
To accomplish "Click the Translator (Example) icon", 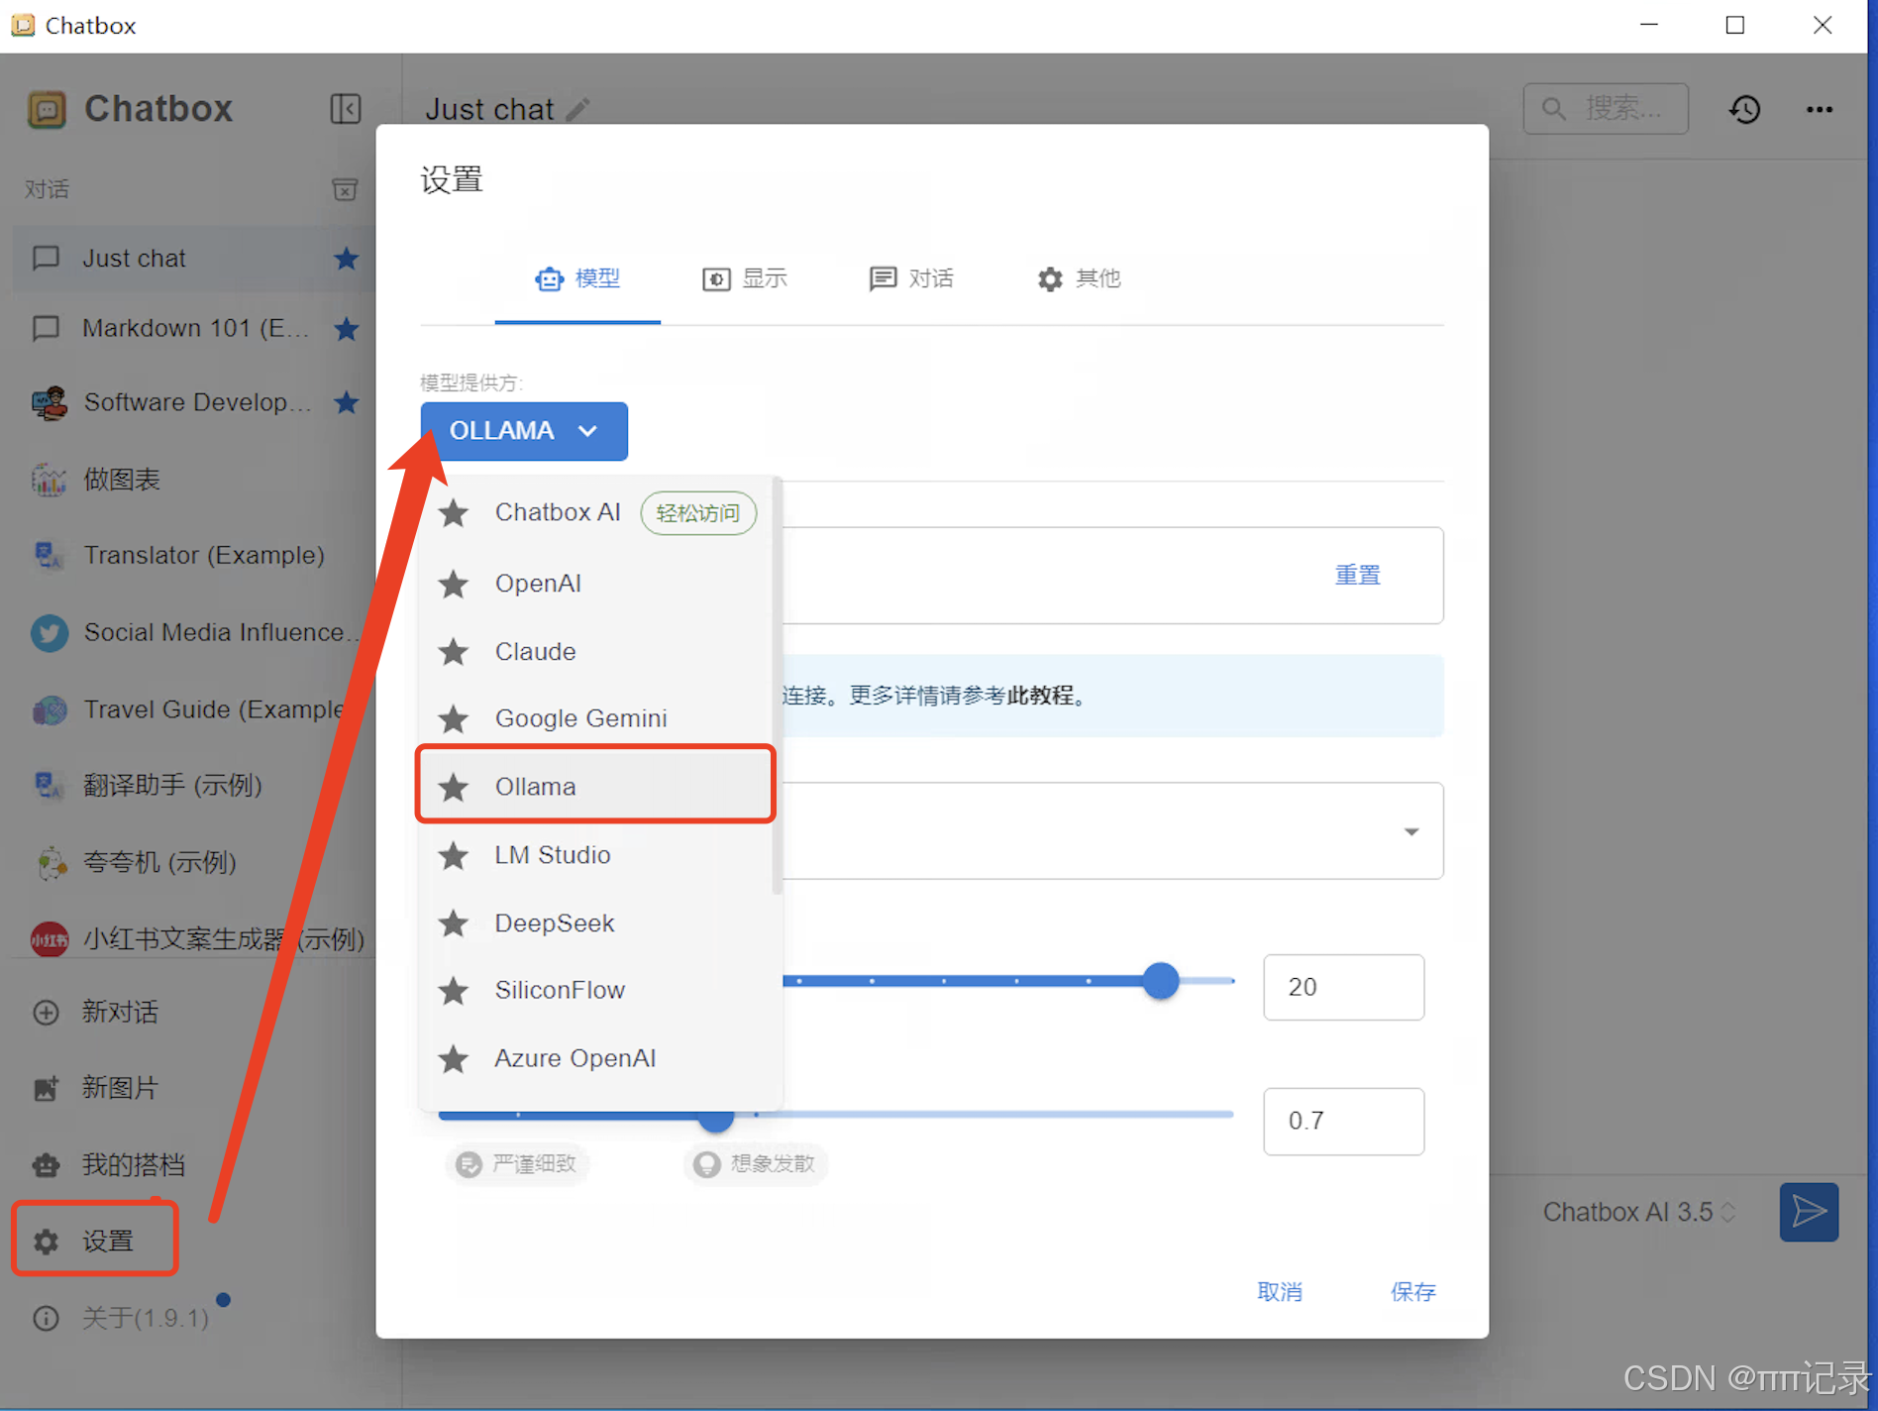I will pyautogui.click(x=50, y=555).
